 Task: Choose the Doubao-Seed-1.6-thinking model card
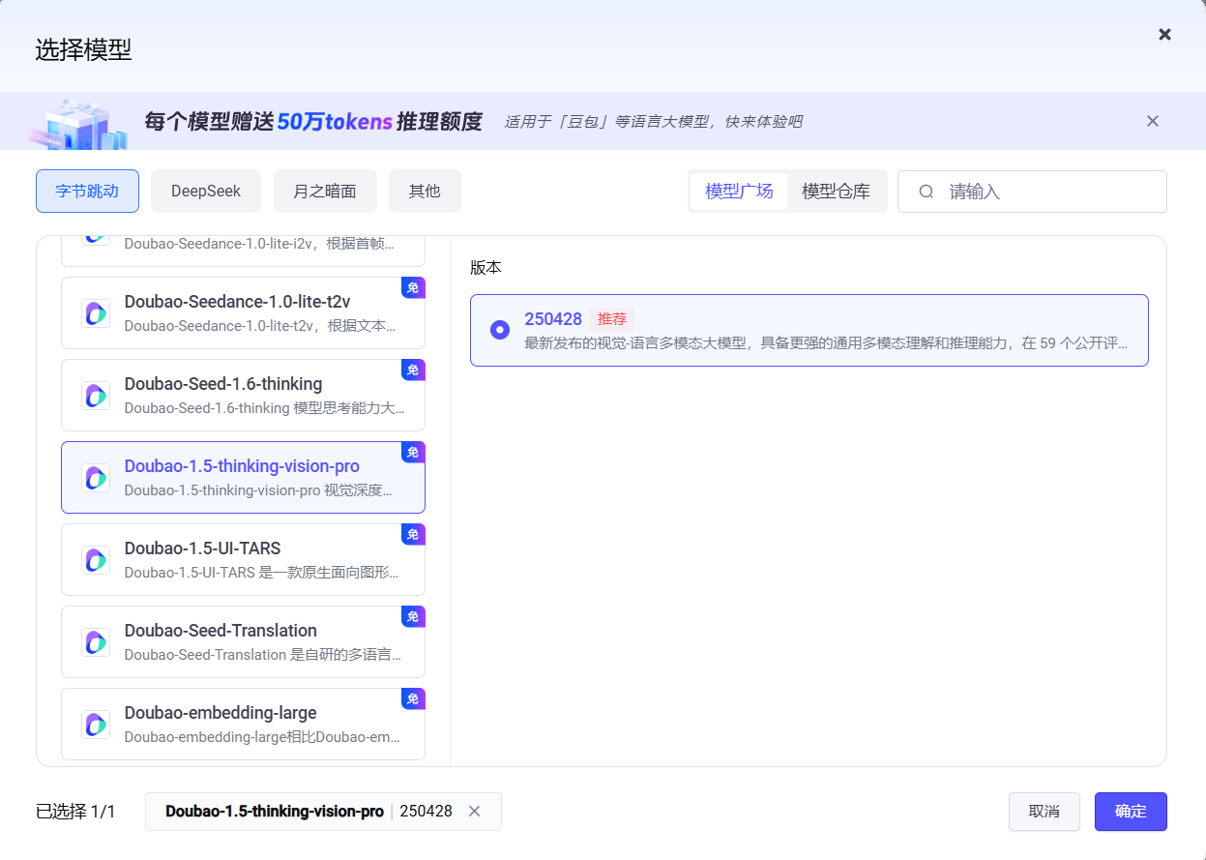coord(243,396)
